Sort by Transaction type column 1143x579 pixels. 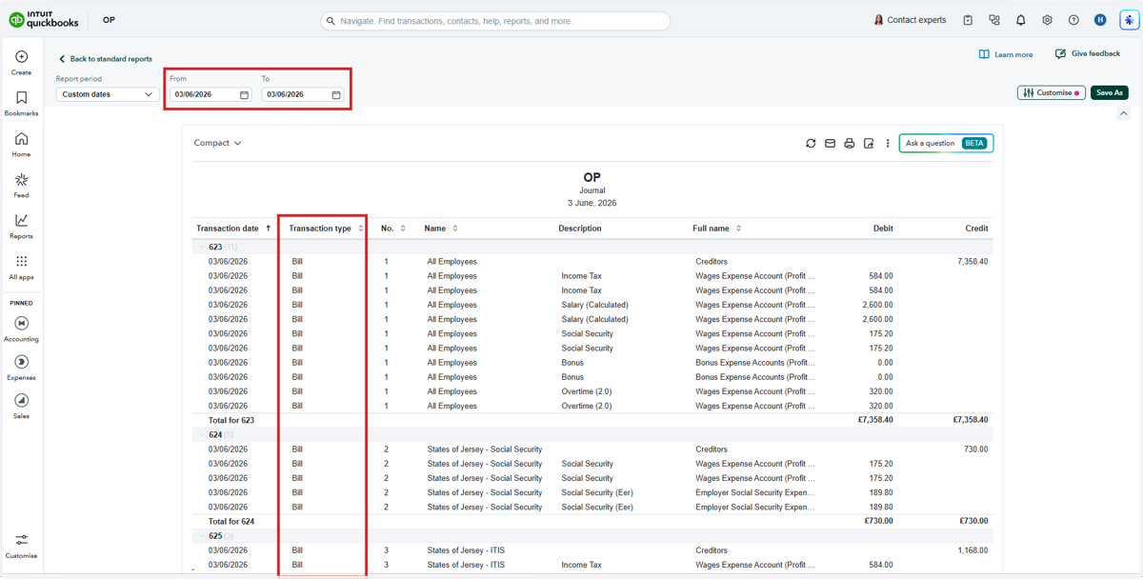tap(326, 229)
